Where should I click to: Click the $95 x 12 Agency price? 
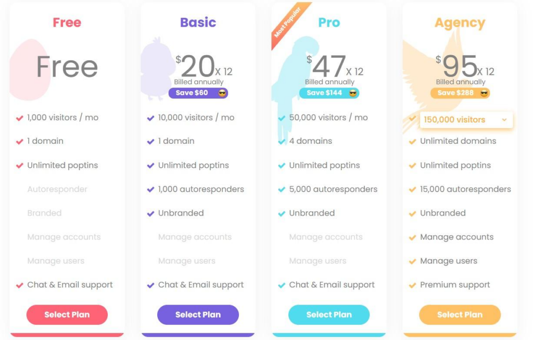[x=465, y=66]
